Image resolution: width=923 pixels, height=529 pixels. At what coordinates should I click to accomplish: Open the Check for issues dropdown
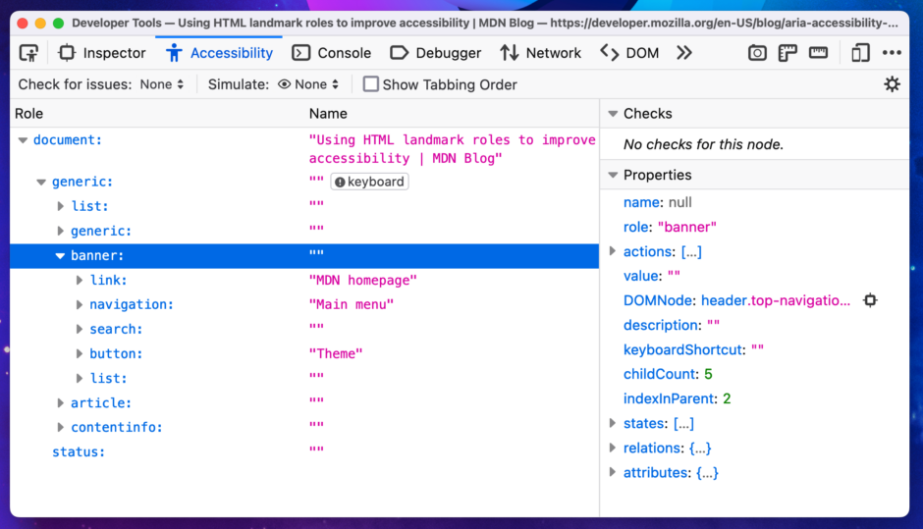pyautogui.click(x=162, y=84)
